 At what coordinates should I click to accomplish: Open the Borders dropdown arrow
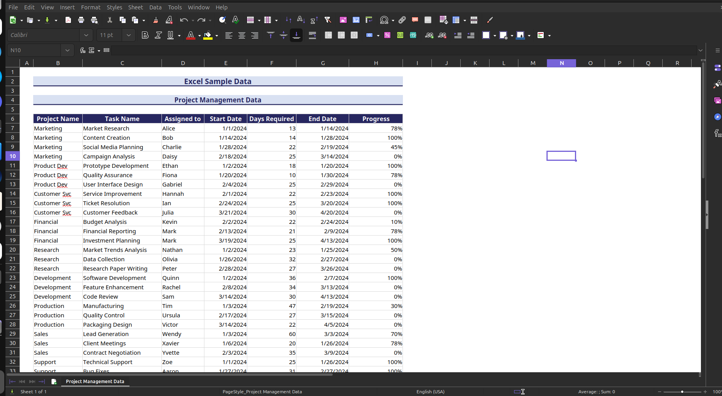point(495,35)
